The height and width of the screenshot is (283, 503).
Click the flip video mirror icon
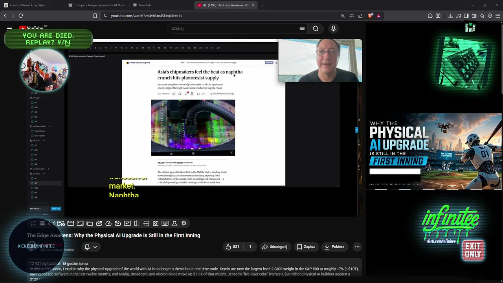coord(137,223)
